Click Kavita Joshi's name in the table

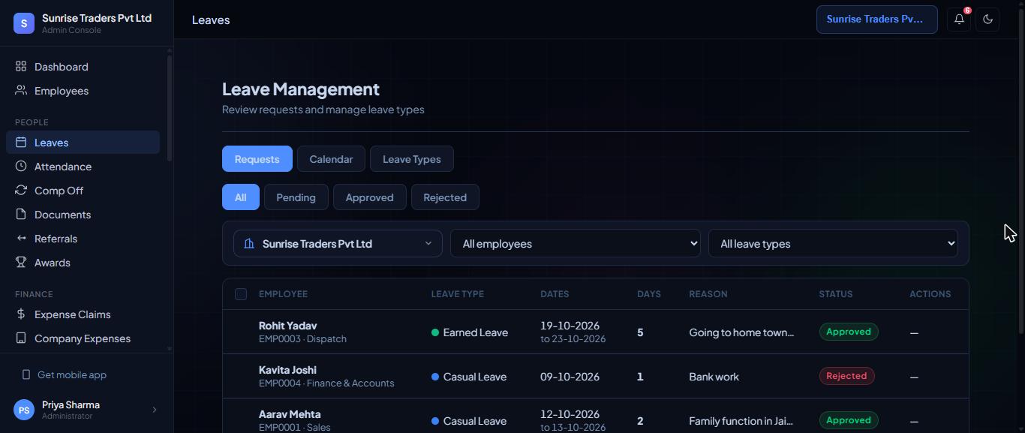click(x=287, y=370)
